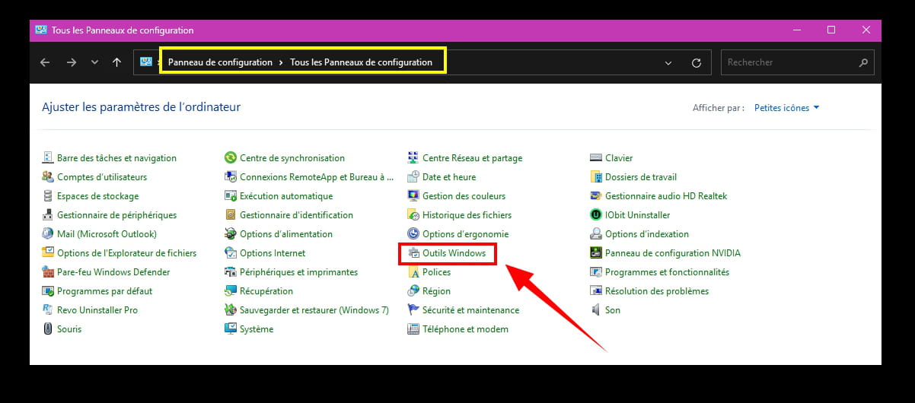
Task: Click the Comptes d'utilisateurs icon
Action: [48, 177]
